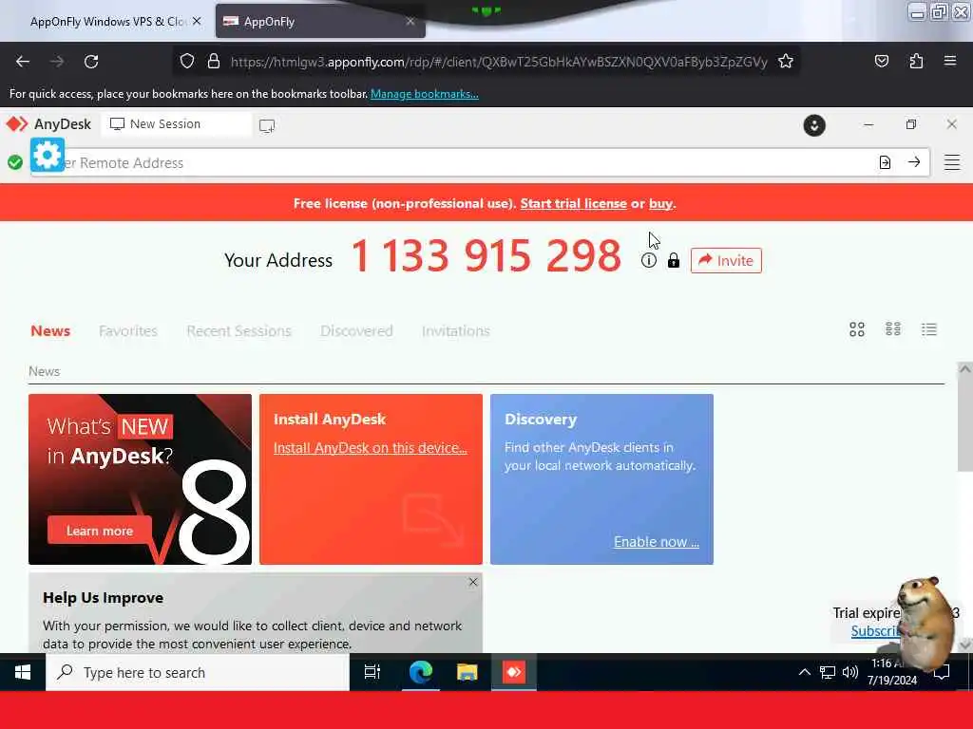The image size is (973, 729).
Task: Switch to small tiles view icon
Action: (x=893, y=329)
